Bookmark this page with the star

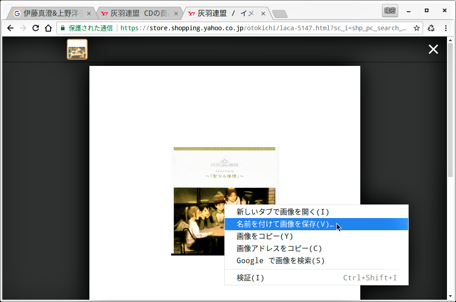416,28
